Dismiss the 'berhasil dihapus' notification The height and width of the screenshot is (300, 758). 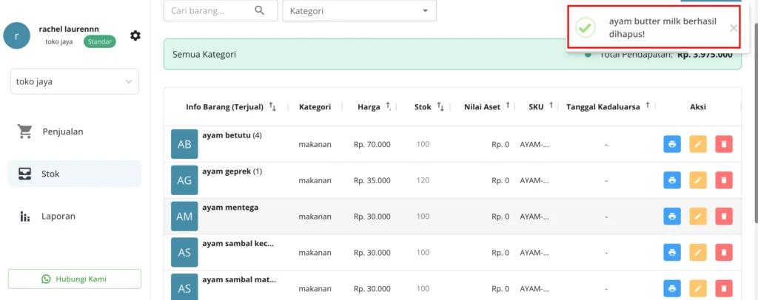point(734,28)
